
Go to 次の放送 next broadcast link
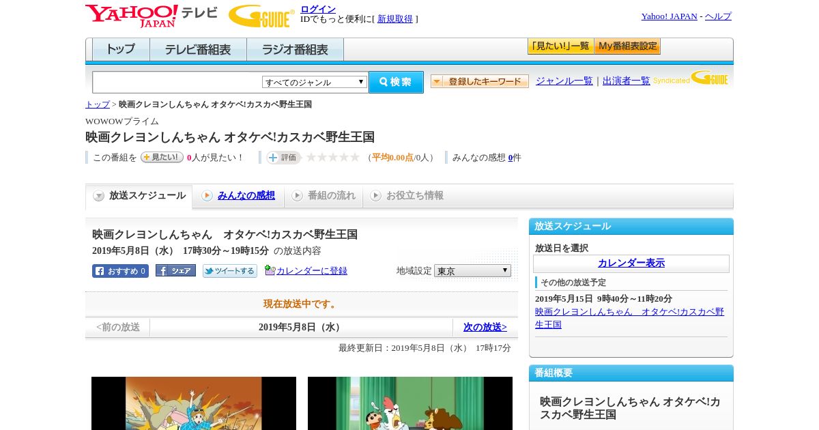point(485,327)
